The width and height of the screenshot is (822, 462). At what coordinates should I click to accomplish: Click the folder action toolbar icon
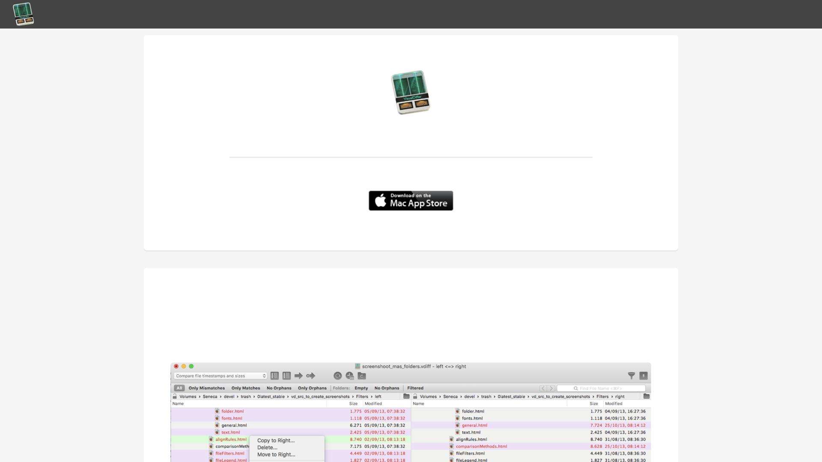362,376
